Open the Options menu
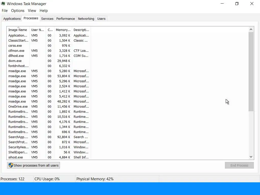Viewport: 260px width, 195px height. pos(18,11)
